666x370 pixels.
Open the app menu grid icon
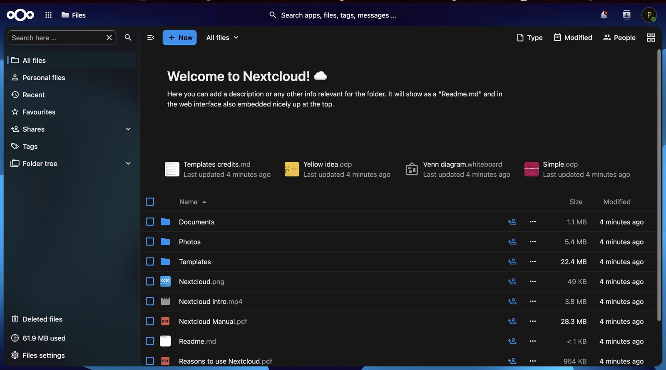tap(48, 15)
